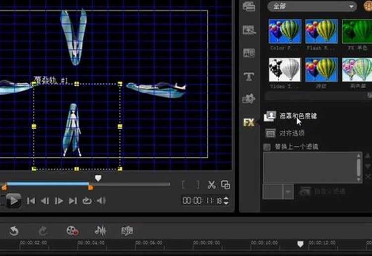Expand the 全部 category dropdown

tap(312, 6)
